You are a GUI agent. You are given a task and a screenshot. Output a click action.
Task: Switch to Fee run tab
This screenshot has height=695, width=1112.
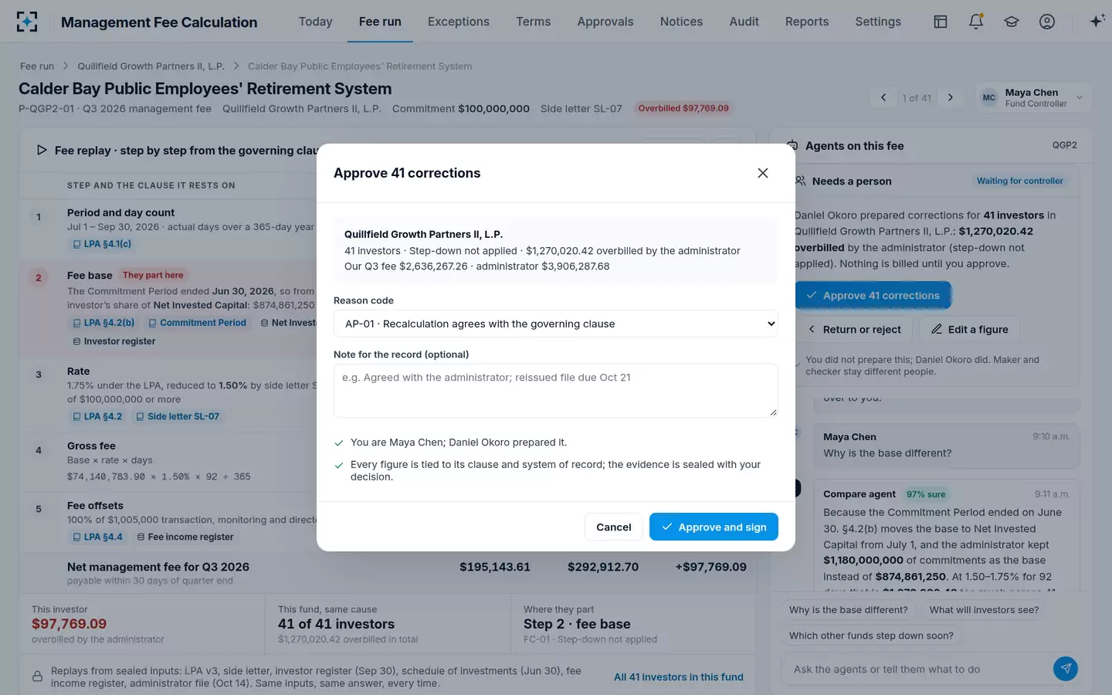click(x=380, y=22)
